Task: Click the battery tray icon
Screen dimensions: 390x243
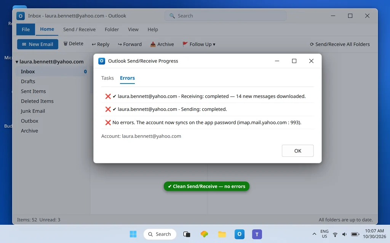Action: point(355,234)
